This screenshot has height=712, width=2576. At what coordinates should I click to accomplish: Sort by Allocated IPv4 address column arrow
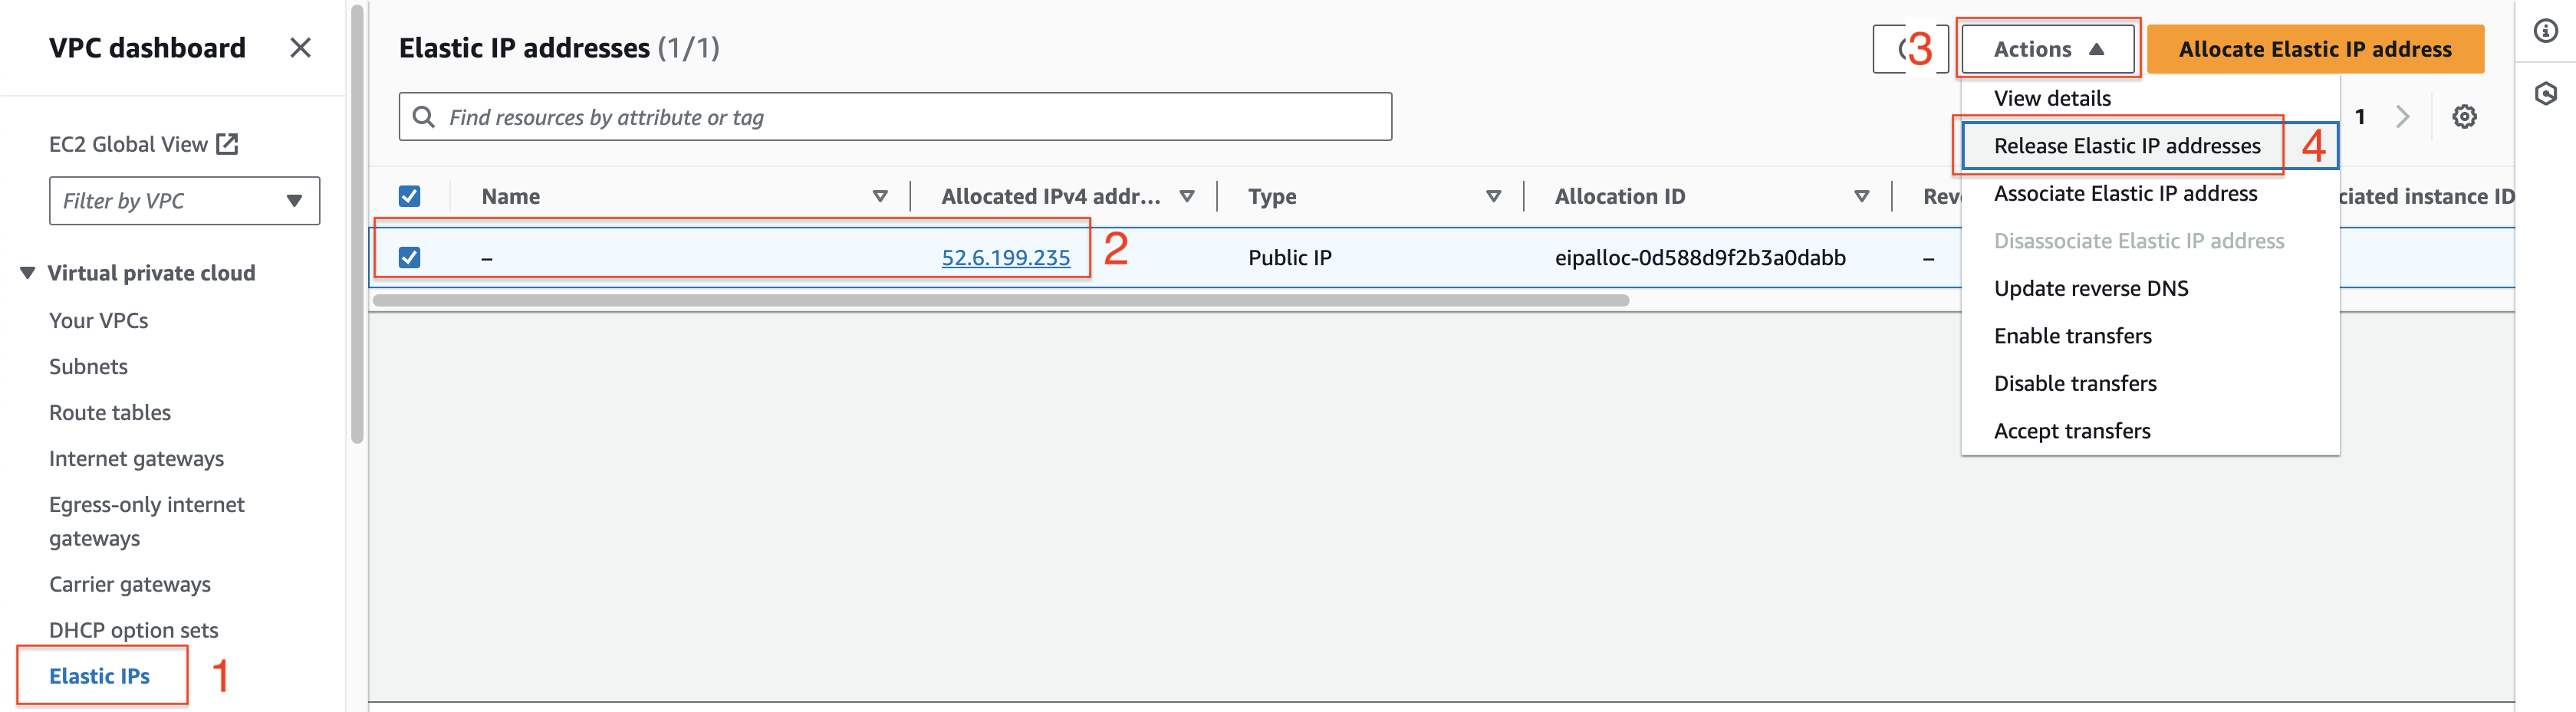point(1187,196)
